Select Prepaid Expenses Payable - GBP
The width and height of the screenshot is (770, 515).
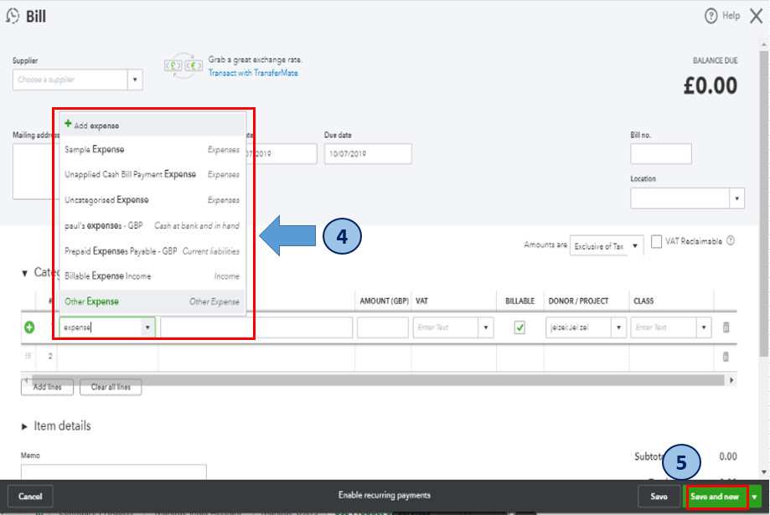point(152,251)
